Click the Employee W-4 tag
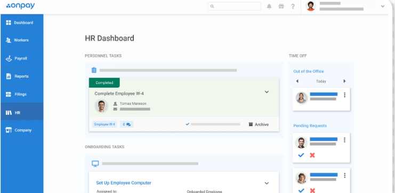Viewport: 395px width, 193px height. pos(104,124)
